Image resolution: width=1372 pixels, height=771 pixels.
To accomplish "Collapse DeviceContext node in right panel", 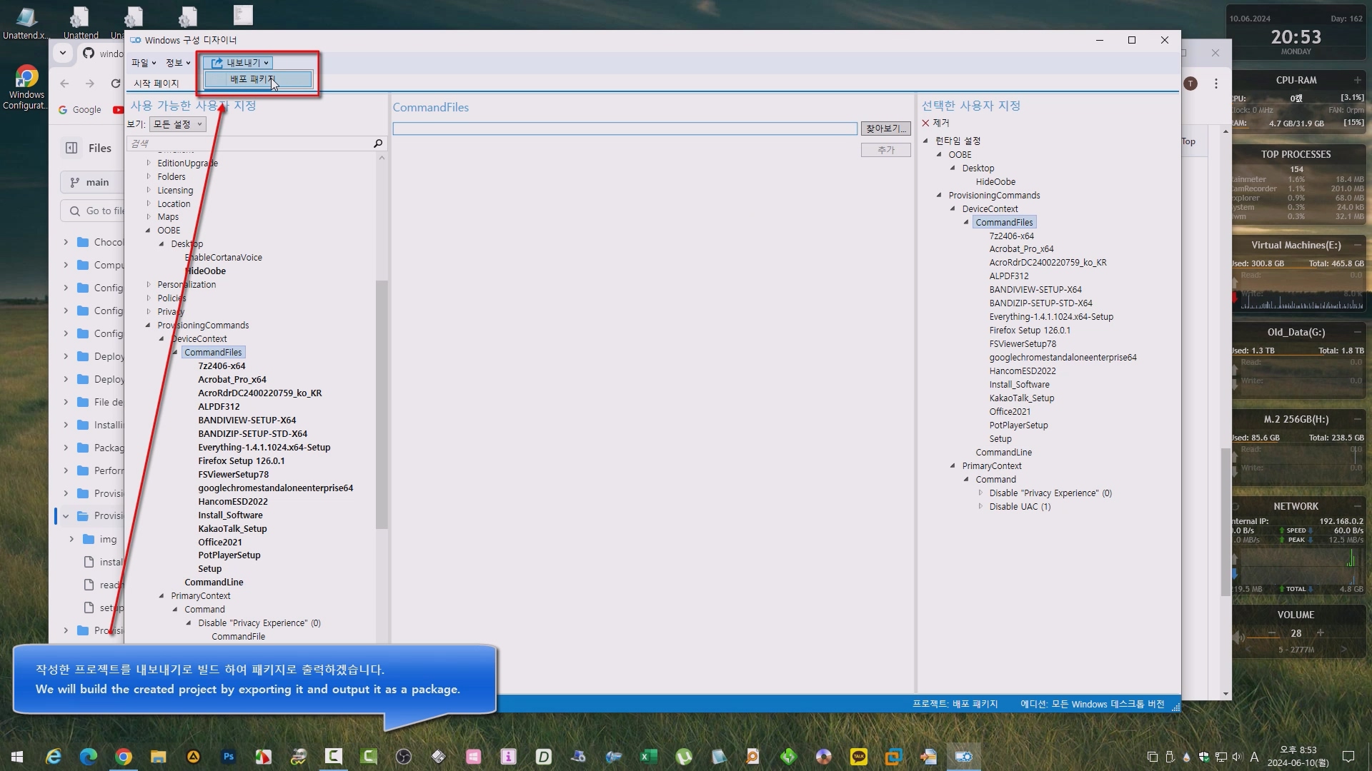I will point(953,208).
